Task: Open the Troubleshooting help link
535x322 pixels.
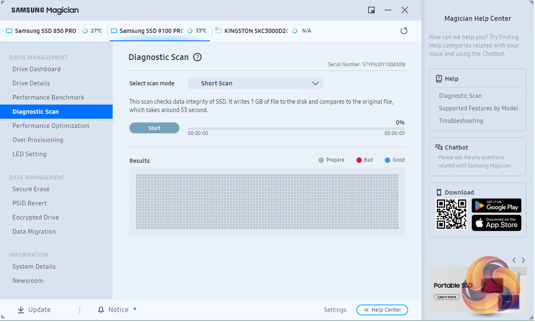Action: coord(461,121)
